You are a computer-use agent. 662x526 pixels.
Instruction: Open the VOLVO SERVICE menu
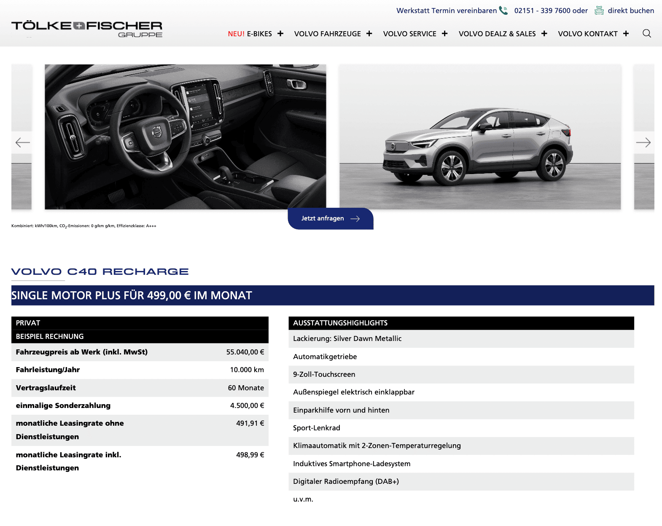pos(409,34)
